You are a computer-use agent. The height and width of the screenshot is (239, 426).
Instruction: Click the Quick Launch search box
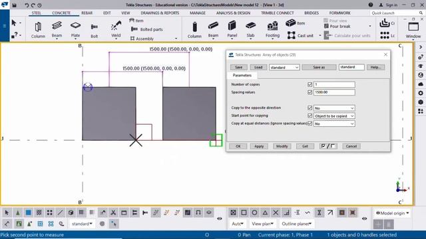click(x=397, y=13)
